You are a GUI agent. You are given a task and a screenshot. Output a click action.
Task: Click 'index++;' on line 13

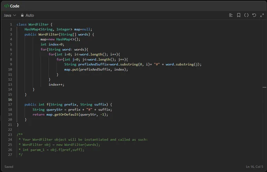pyautogui.click(x=57, y=85)
